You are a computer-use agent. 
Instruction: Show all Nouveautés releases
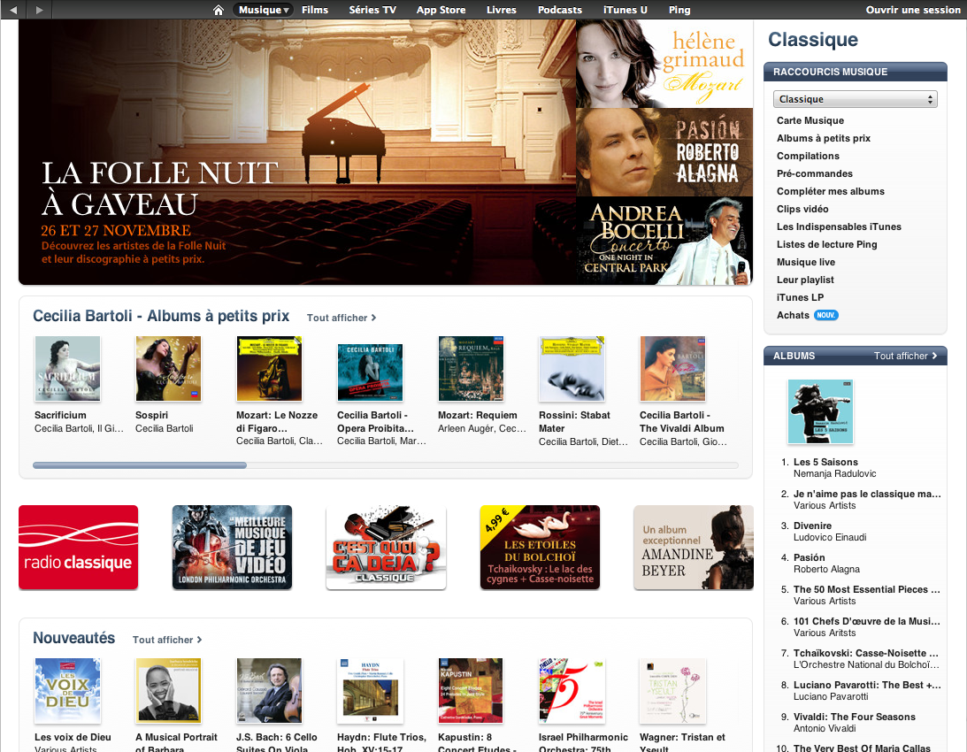coord(167,640)
